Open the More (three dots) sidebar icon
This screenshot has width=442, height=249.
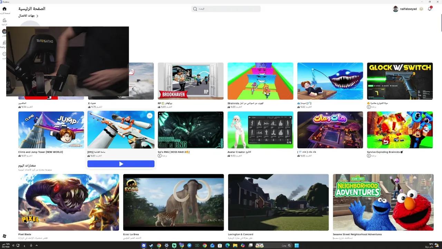click(4, 54)
